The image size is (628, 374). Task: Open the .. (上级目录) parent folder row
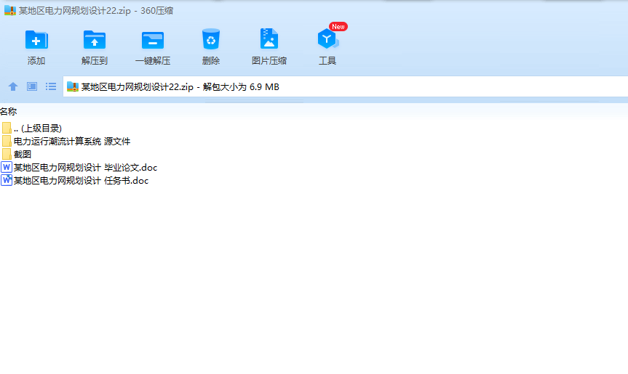click(x=31, y=129)
